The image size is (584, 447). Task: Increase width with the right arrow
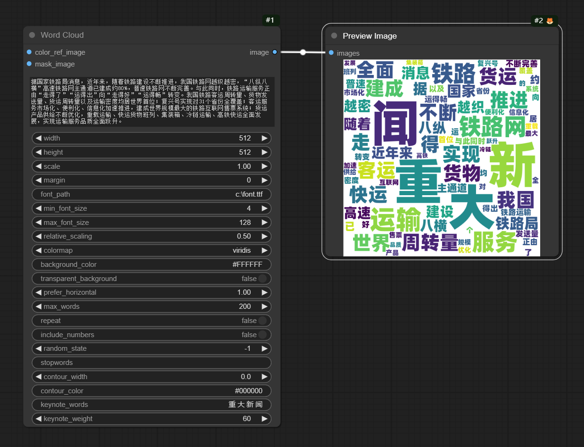click(265, 138)
